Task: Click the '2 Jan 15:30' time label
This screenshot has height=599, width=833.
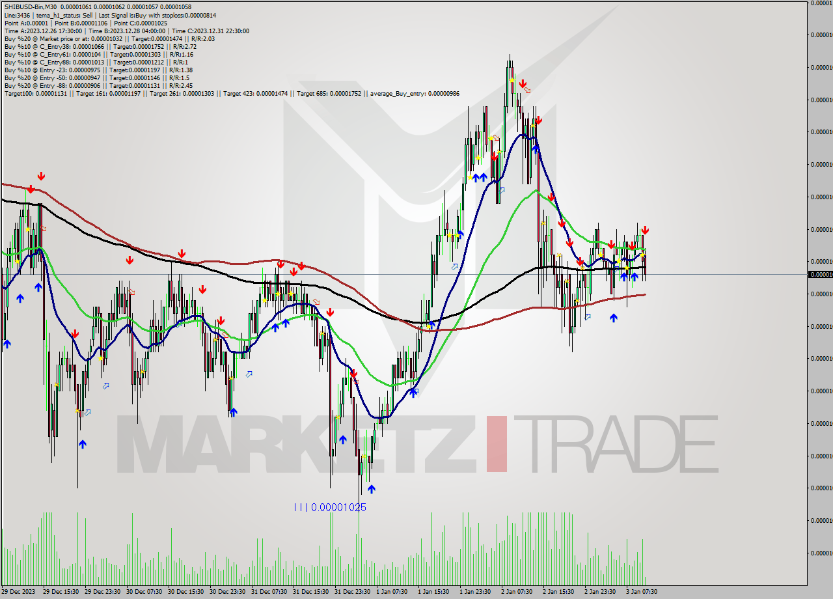Action: click(x=559, y=592)
